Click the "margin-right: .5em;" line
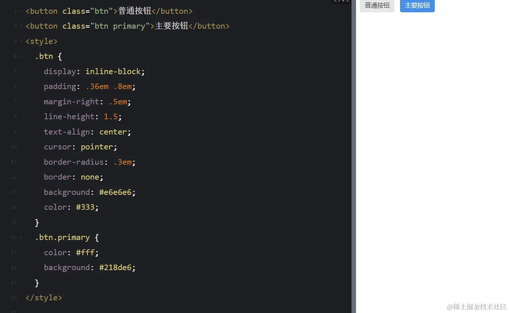Image resolution: width=509 pixels, height=313 pixels. pos(87,101)
